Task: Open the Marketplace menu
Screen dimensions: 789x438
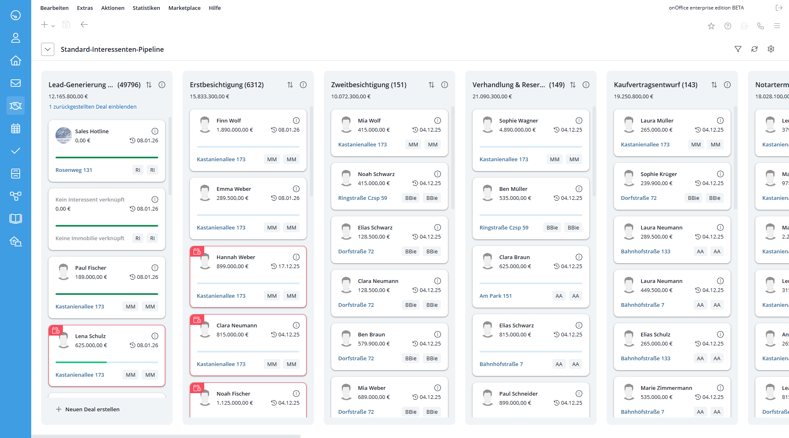Action: click(185, 8)
